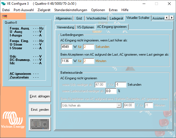Viewport: 176px width, 138px height.
Task: Click the Sekunden duration field for high load
Action: click(x=89, y=47)
